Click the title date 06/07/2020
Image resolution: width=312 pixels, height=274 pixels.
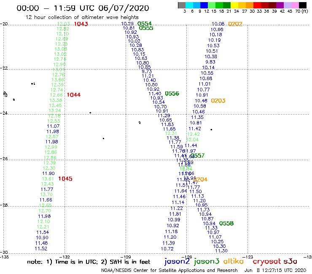(124, 8)
